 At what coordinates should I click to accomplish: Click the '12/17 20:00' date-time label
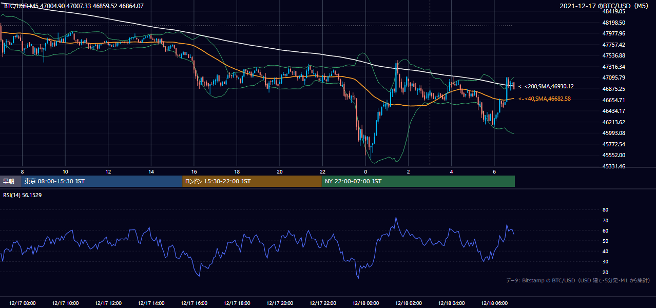[x=280, y=303]
